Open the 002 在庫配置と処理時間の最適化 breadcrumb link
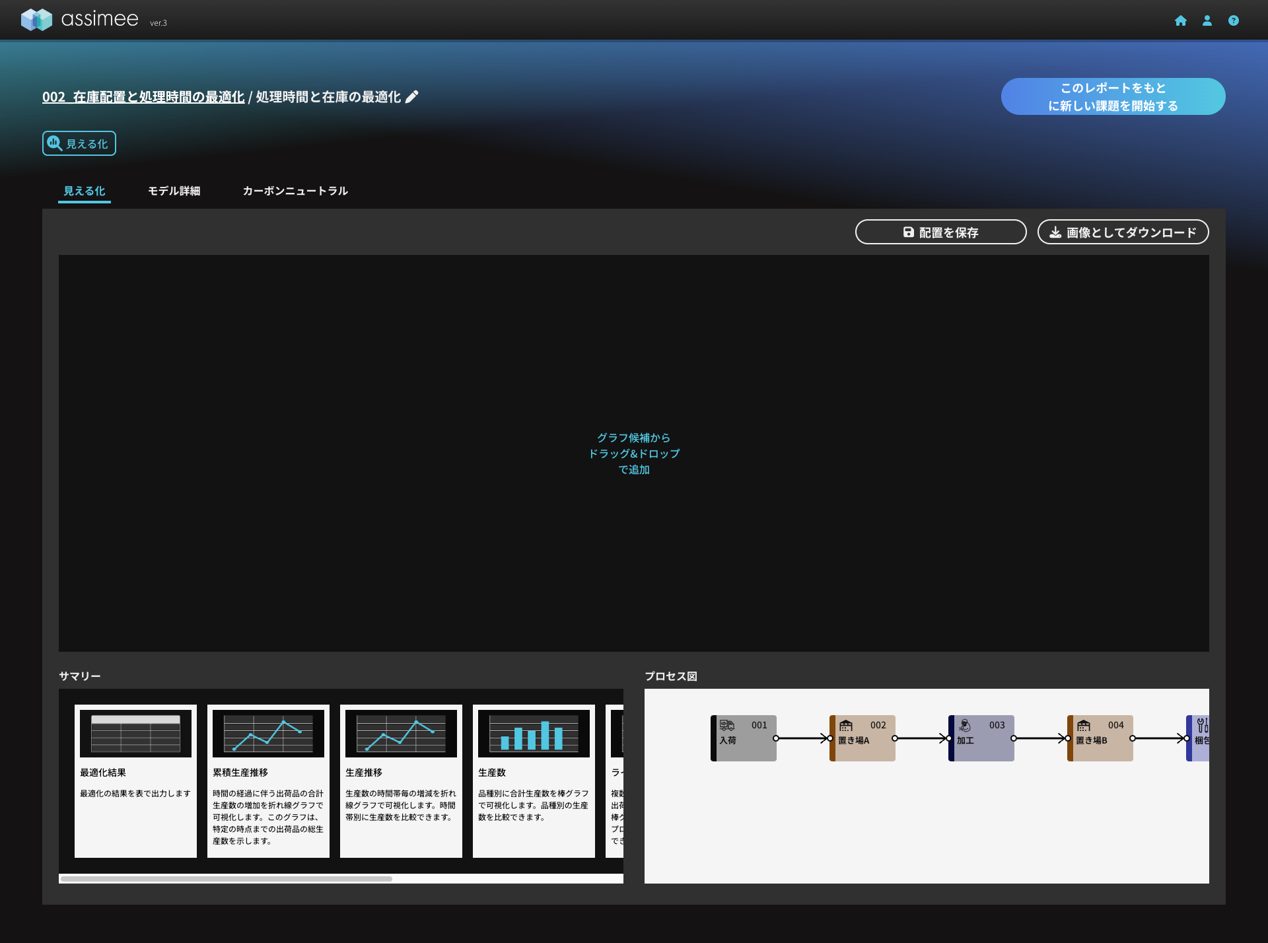The height and width of the screenshot is (943, 1268). [143, 97]
